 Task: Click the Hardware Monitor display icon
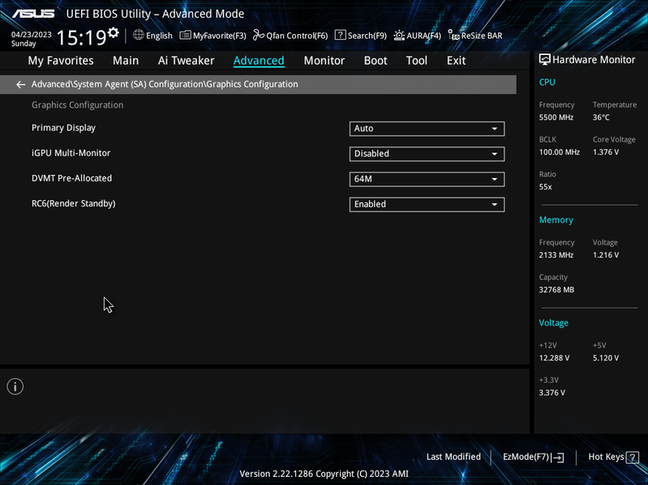pos(544,60)
